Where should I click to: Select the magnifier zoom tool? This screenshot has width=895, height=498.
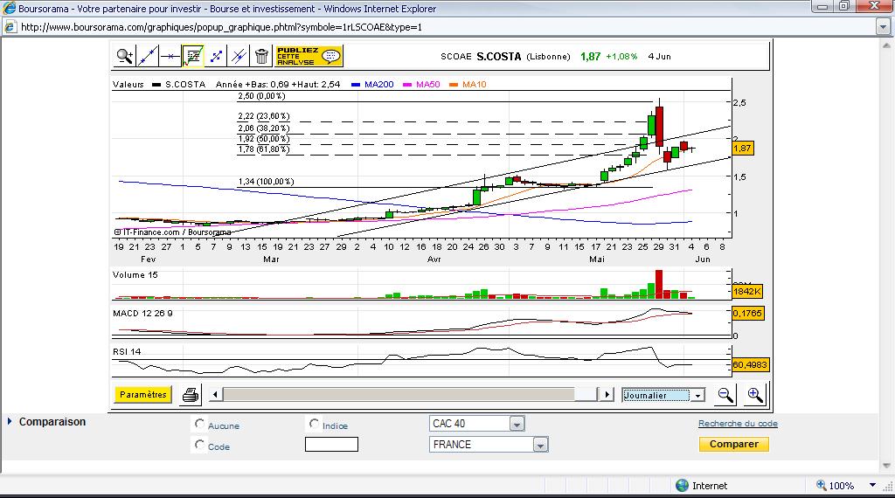click(x=124, y=56)
